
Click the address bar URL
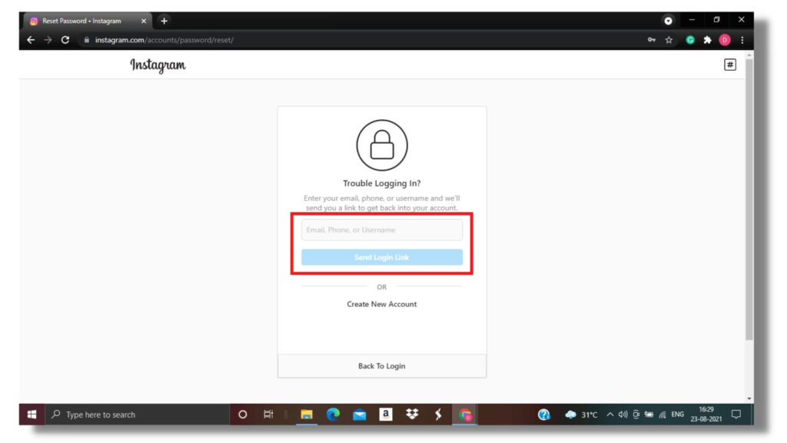[x=164, y=40]
